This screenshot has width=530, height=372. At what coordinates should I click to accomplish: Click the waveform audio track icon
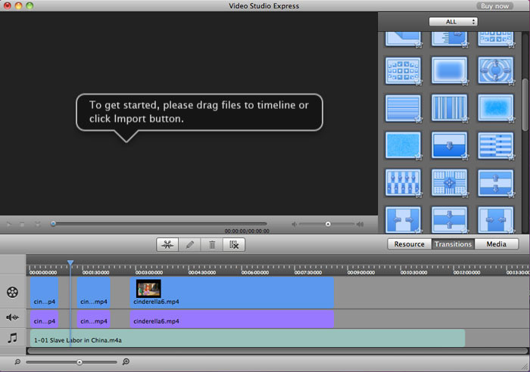(13, 318)
